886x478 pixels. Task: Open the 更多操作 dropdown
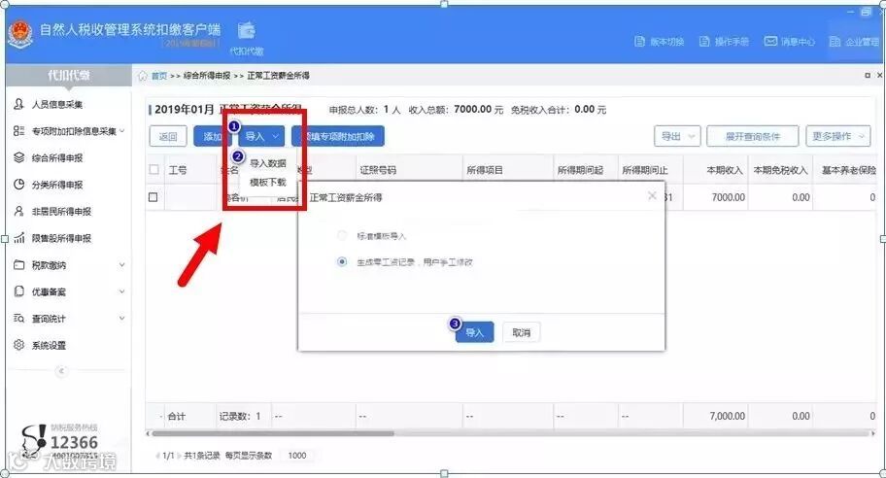point(838,136)
